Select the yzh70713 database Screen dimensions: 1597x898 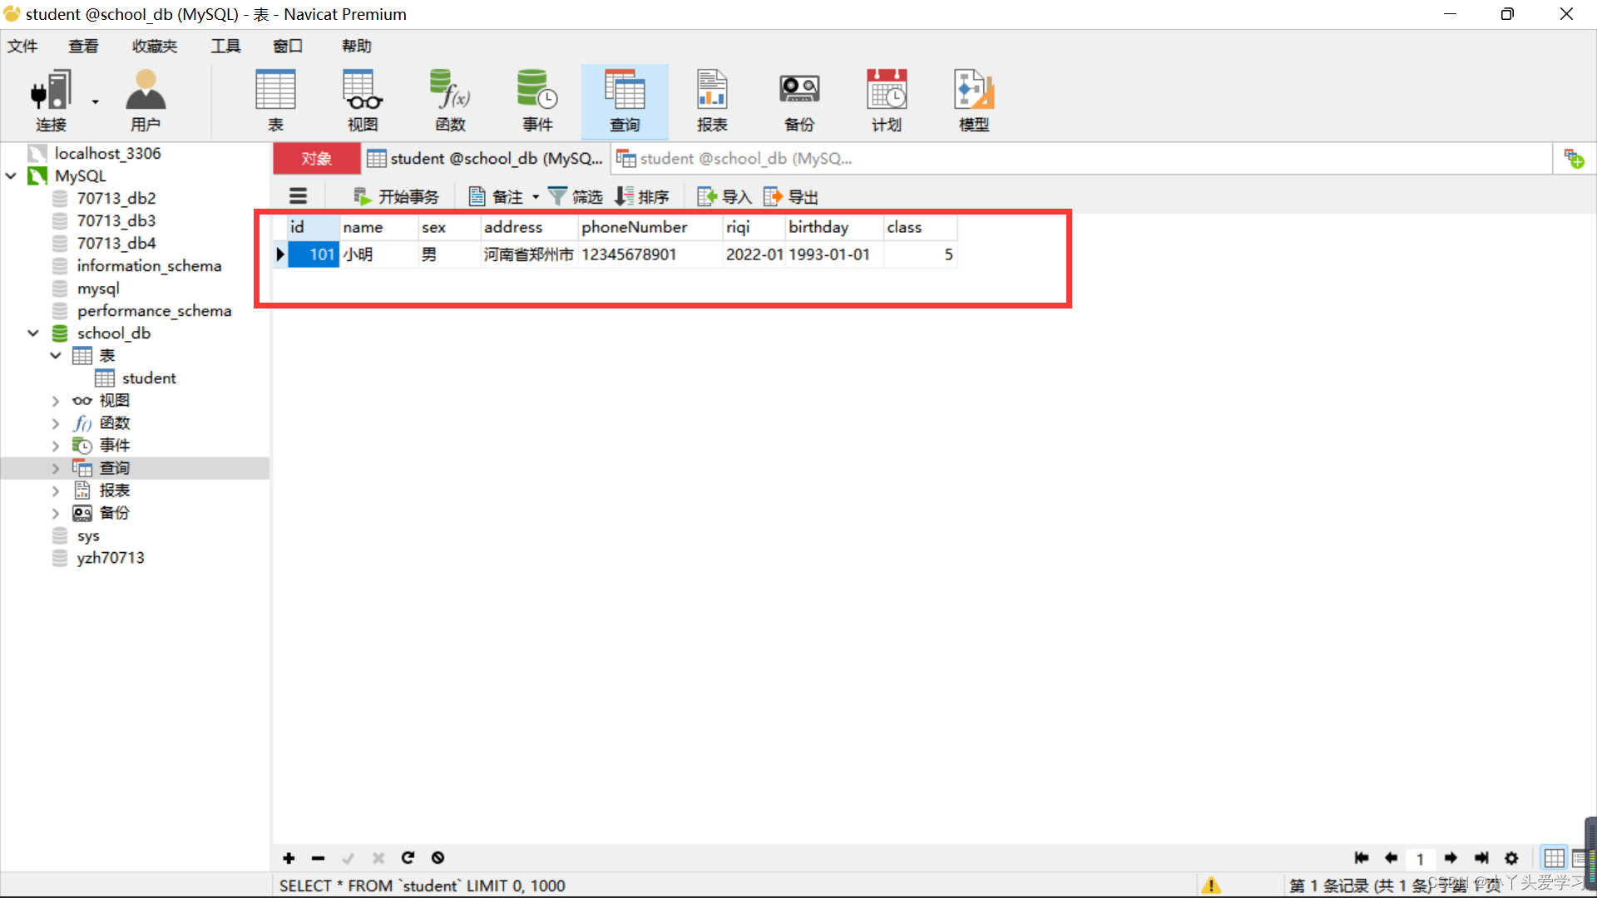click(110, 558)
